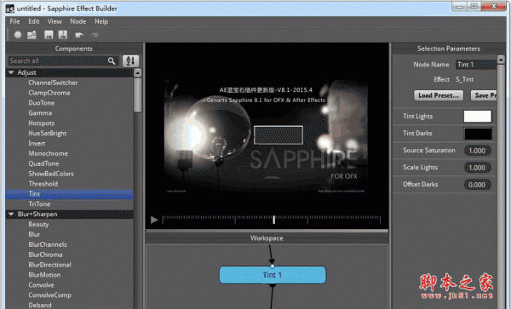Open the Tint Lights color swatch
This screenshot has width=511, height=309.
click(x=478, y=117)
